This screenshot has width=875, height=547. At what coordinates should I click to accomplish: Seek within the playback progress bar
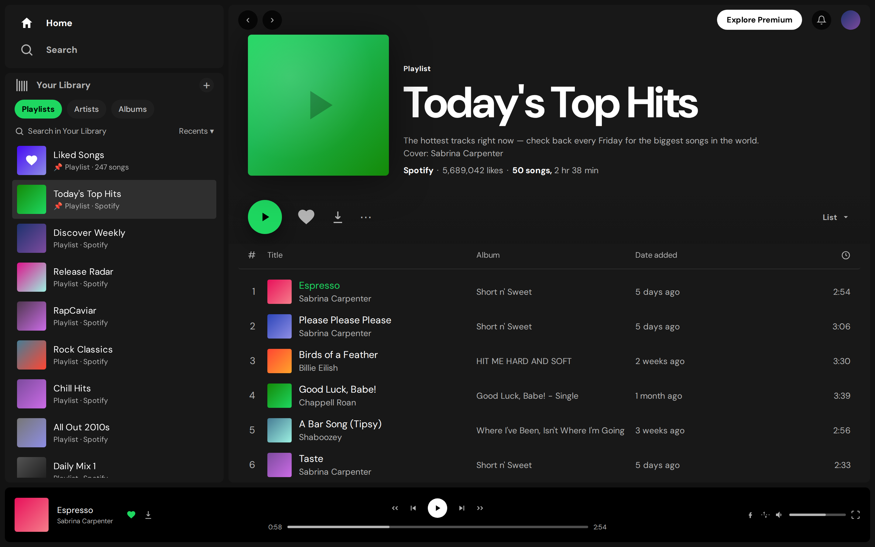[x=437, y=527]
